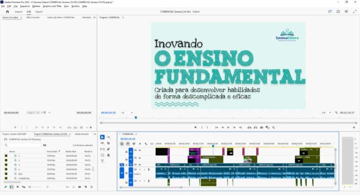Select the Selection tool arrow
The image size is (360, 195).
click(102, 137)
